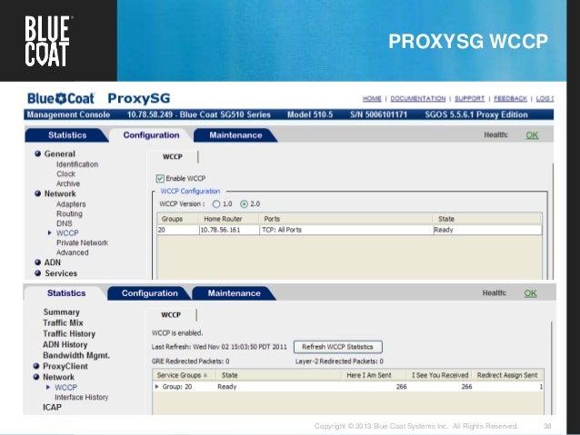Select WCCP in statistics tree
Viewport: 580px width, 435px height.
tap(65, 388)
